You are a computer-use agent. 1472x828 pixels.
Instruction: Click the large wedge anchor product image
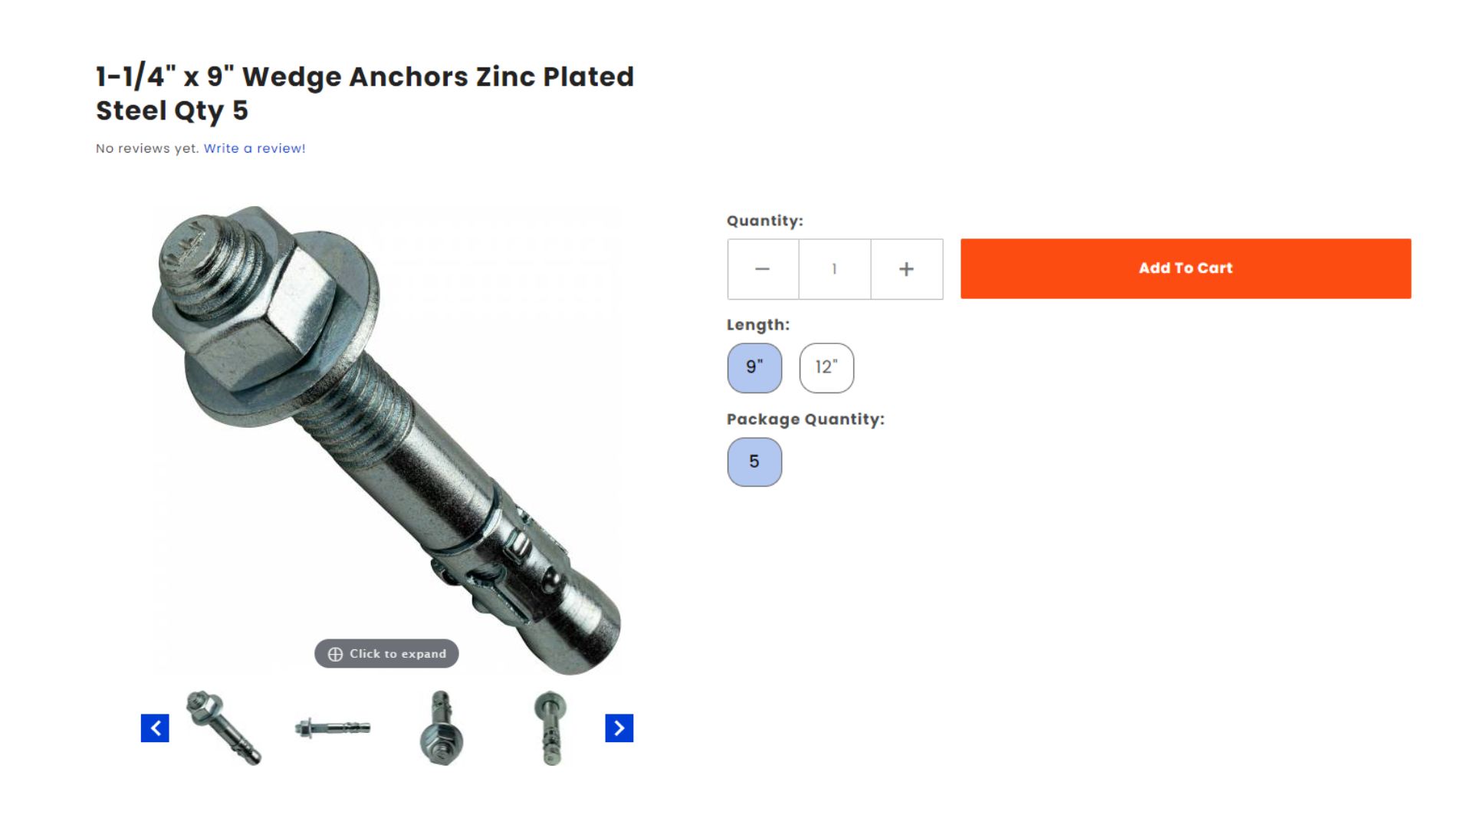point(386,440)
